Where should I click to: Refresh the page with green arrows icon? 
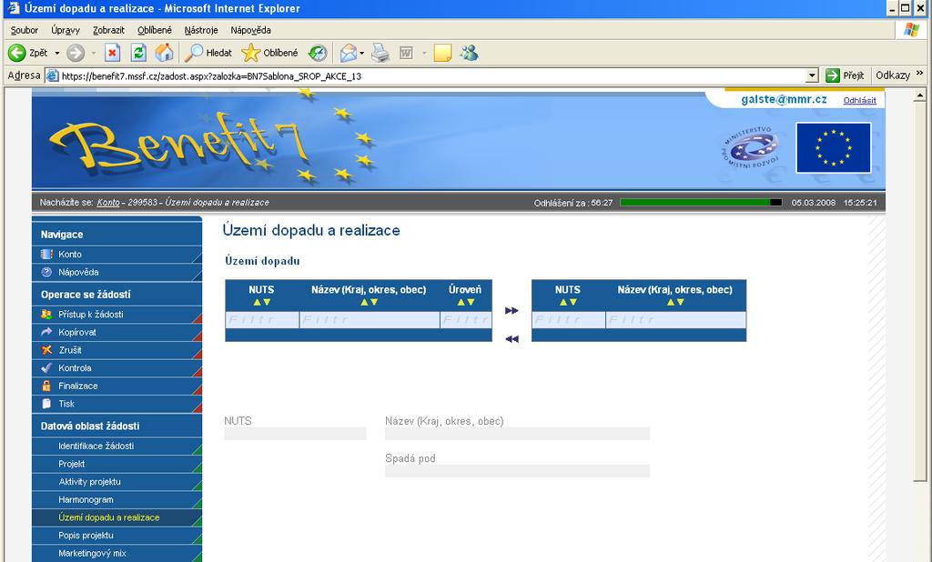[x=138, y=53]
